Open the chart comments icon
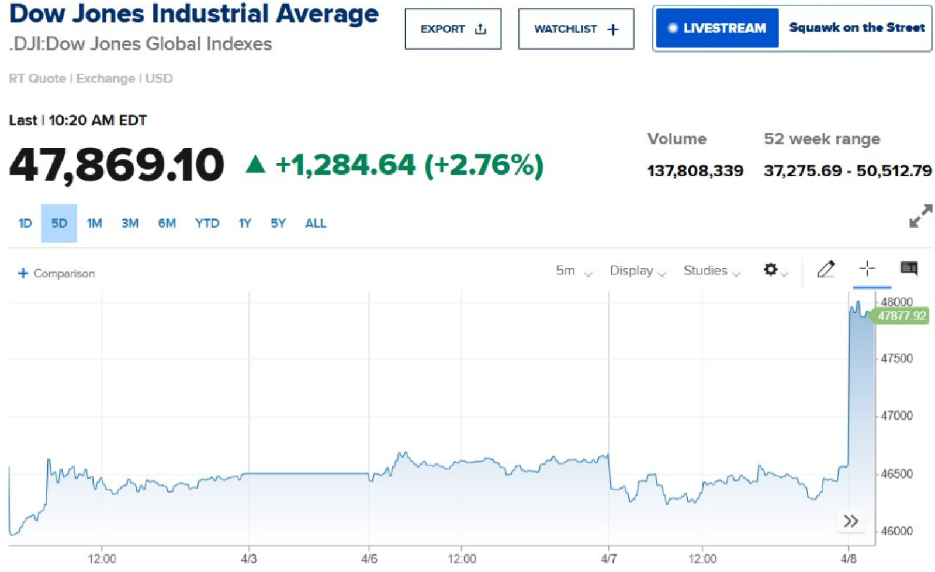The height and width of the screenshot is (572, 935). [x=909, y=268]
